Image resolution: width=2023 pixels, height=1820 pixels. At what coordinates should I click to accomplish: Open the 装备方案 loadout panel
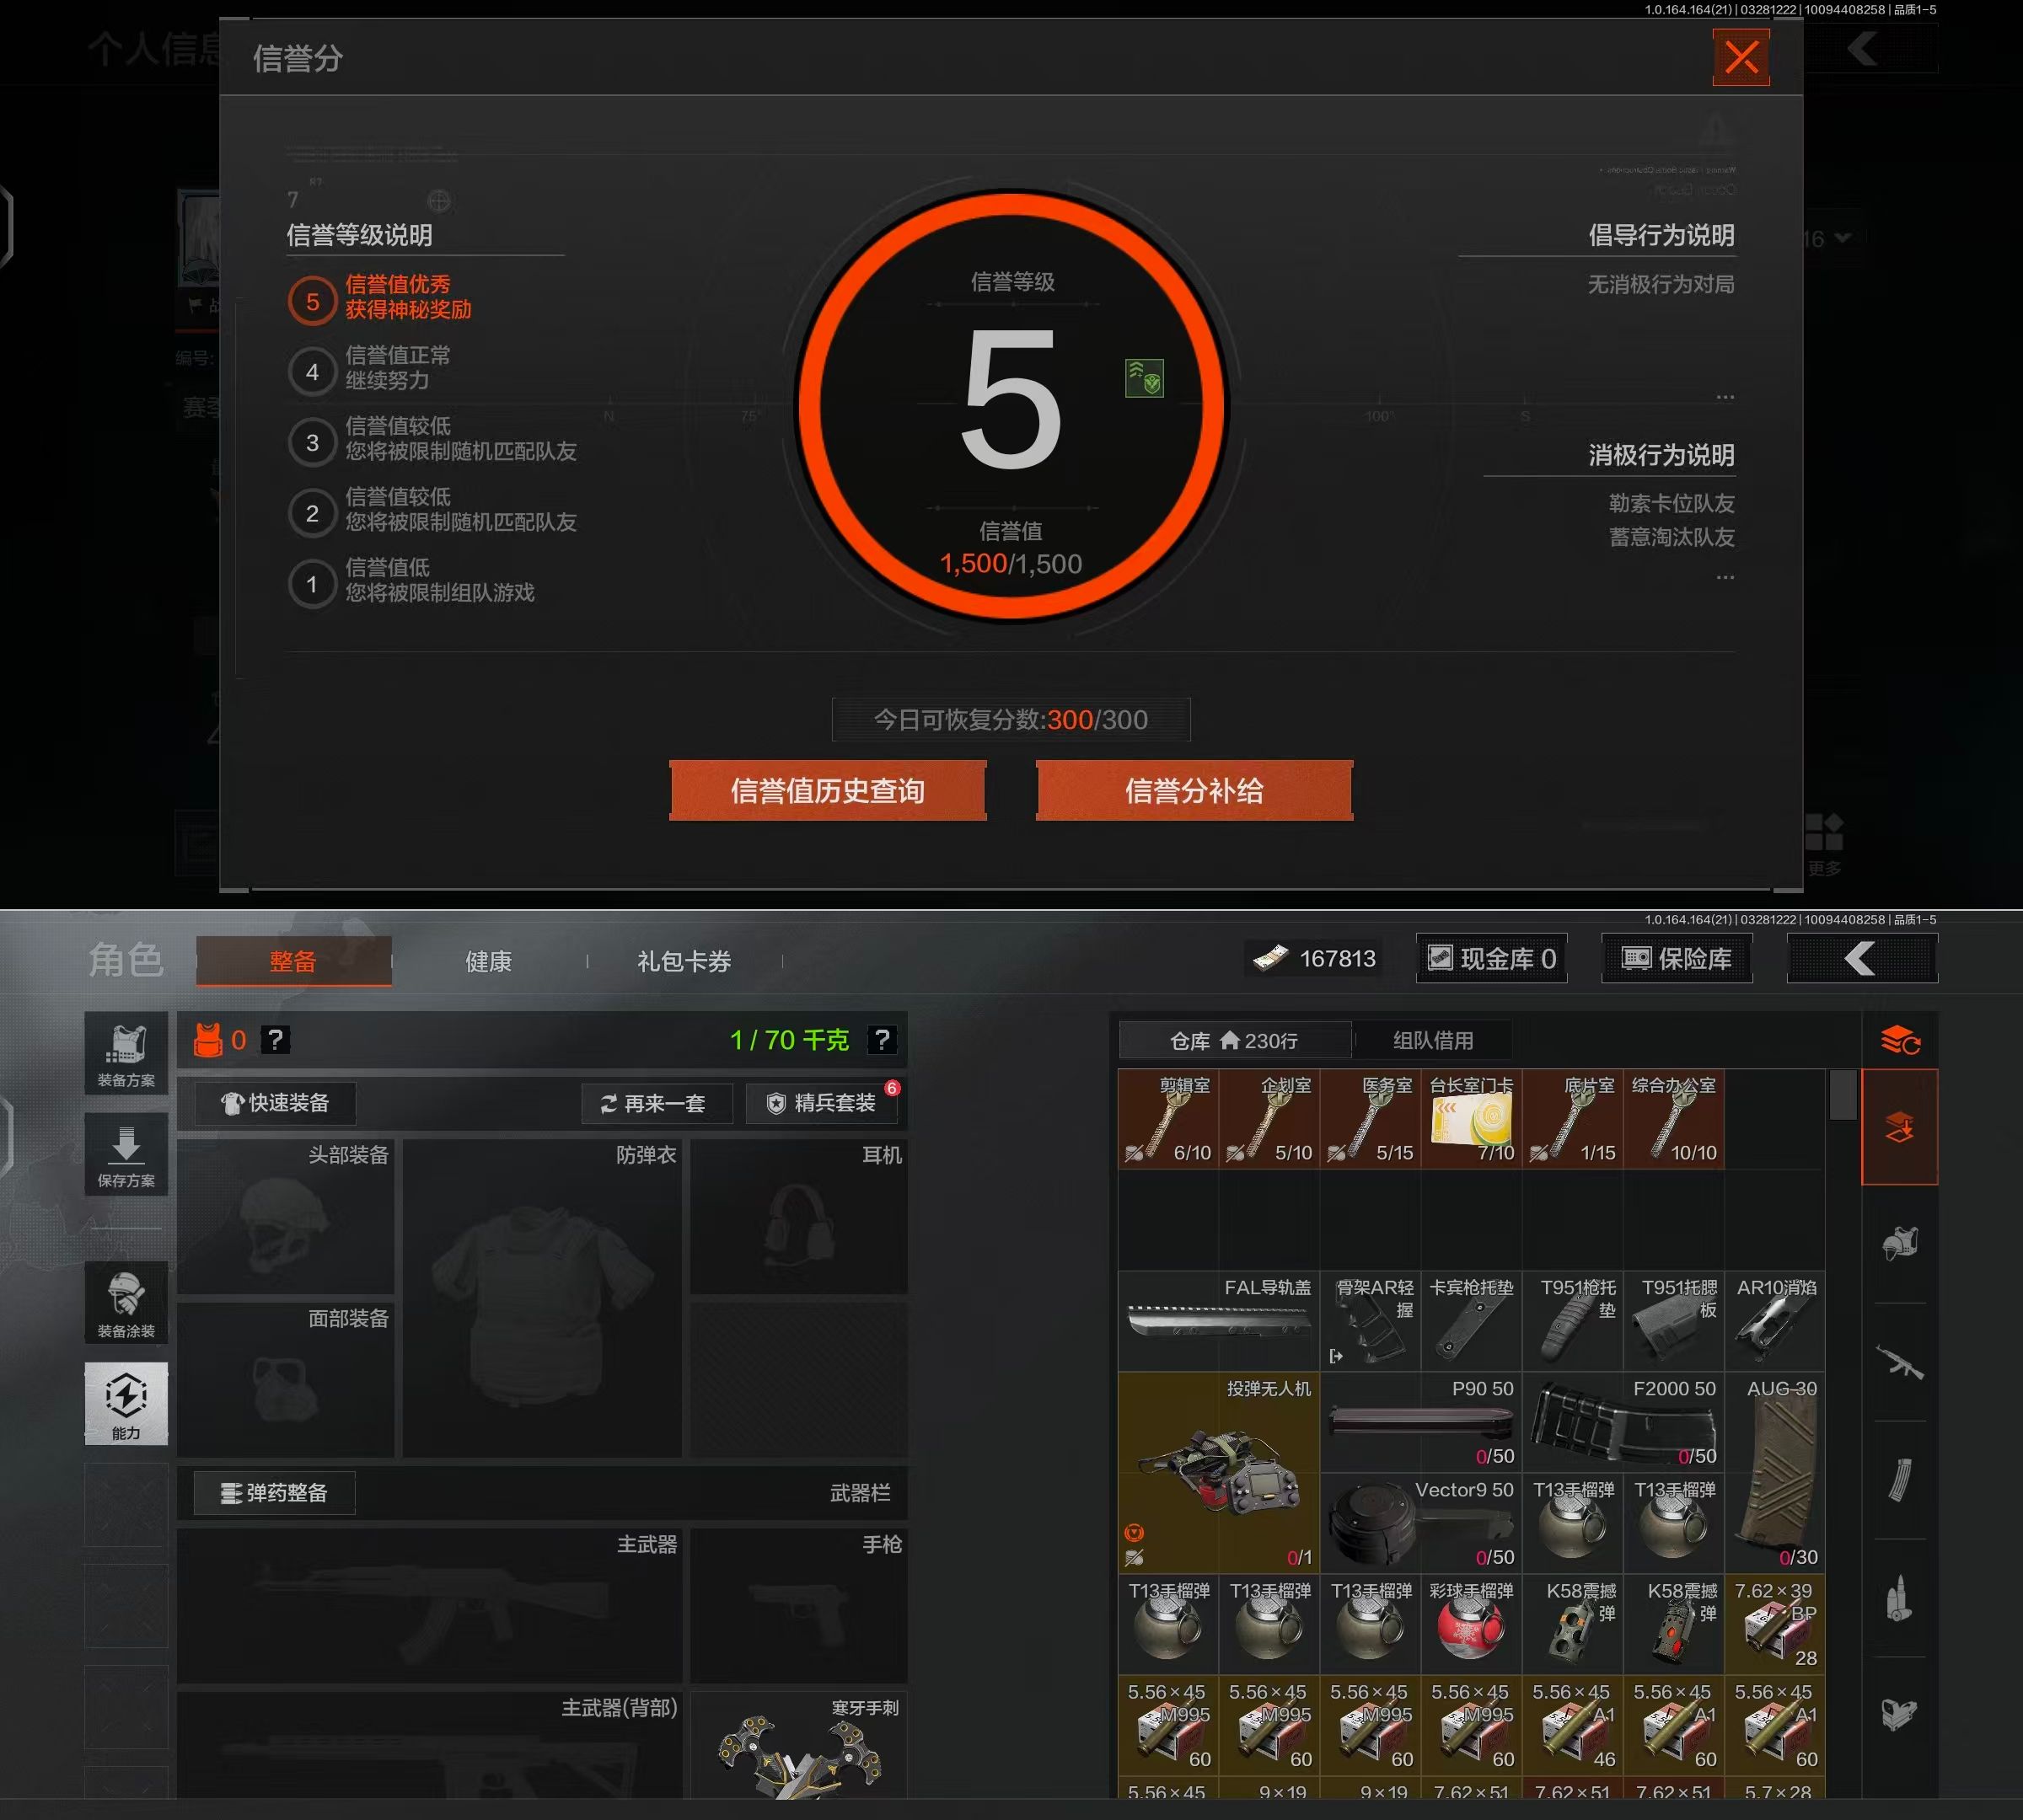[x=126, y=1055]
